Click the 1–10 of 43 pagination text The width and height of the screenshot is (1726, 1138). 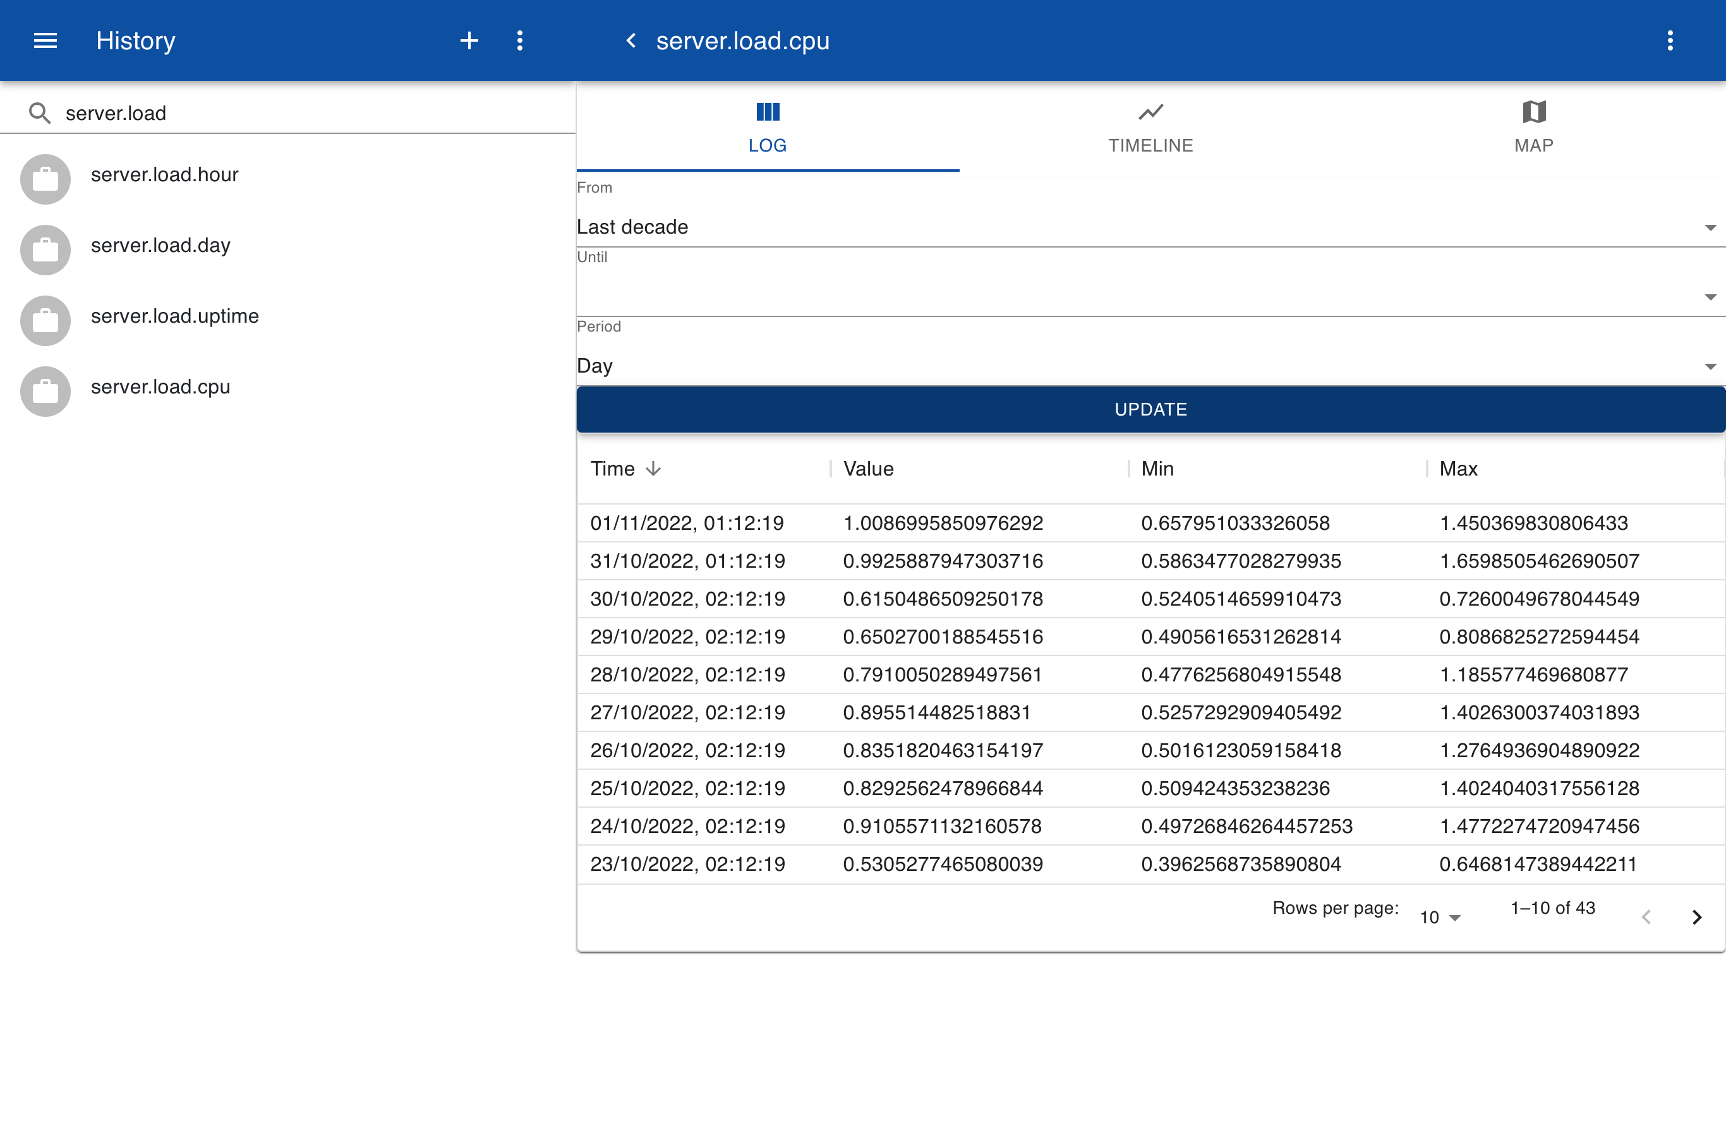[x=1552, y=908]
